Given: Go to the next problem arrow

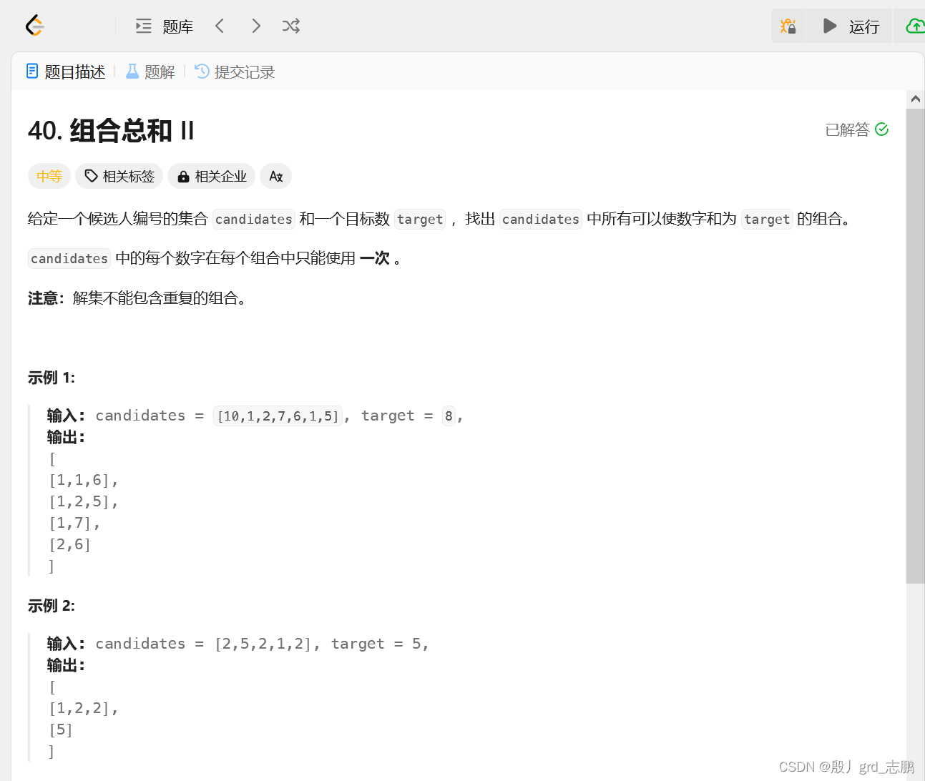Looking at the screenshot, I should pos(256,26).
